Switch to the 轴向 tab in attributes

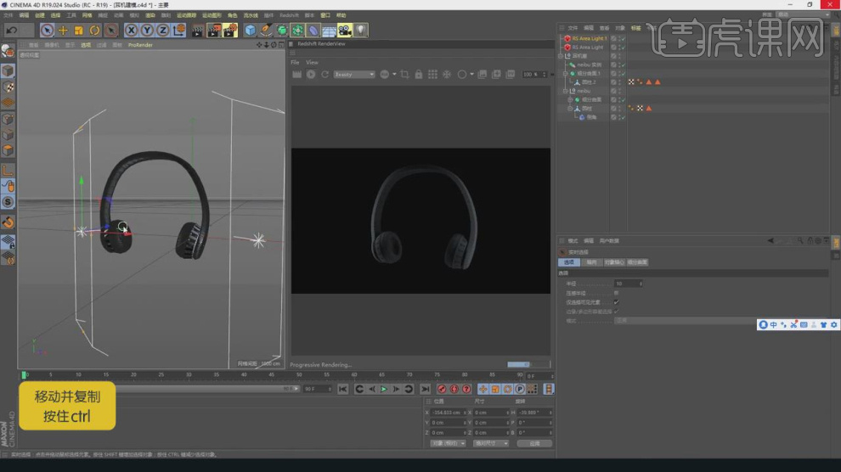click(x=591, y=262)
